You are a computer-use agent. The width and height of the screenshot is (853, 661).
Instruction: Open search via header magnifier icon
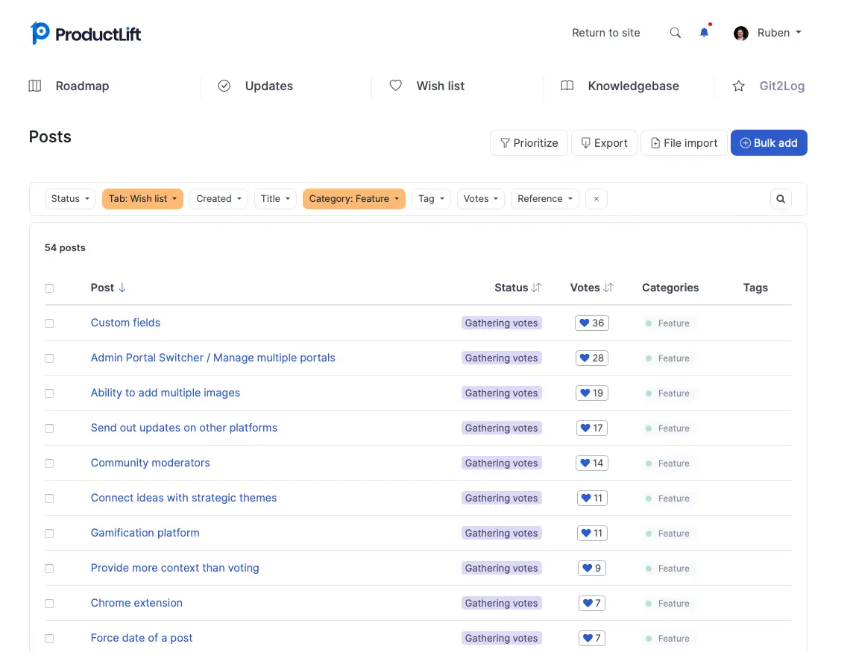pyautogui.click(x=675, y=33)
